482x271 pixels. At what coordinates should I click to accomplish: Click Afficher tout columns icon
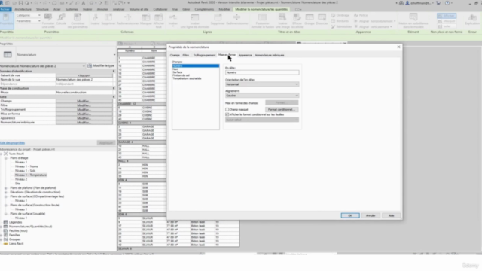159,20
